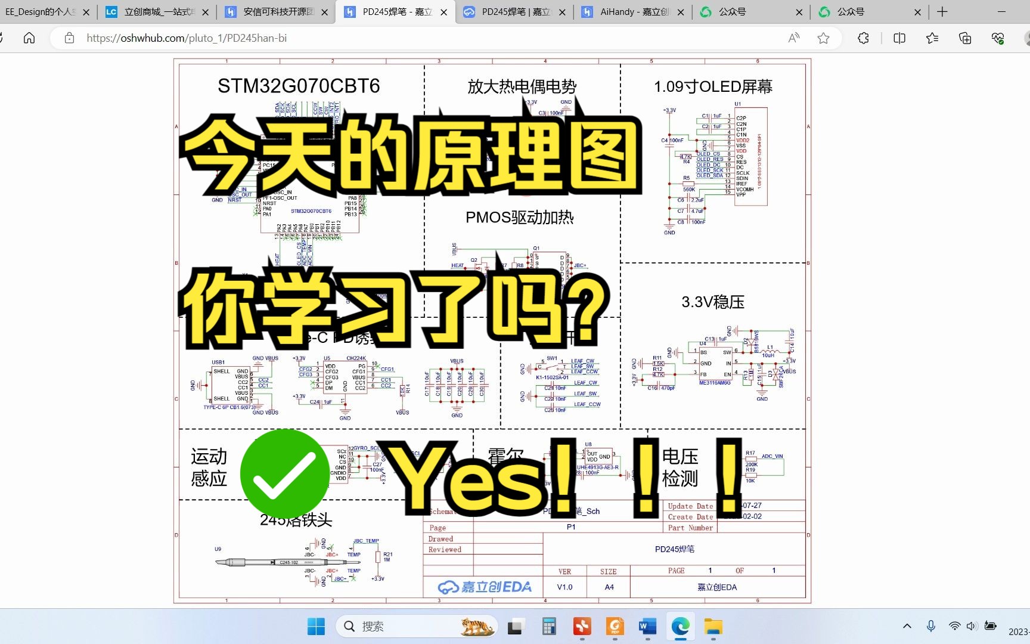Enable split screen view
The height and width of the screenshot is (644, 1030).
pyautogui.click(x=899, y=38)
